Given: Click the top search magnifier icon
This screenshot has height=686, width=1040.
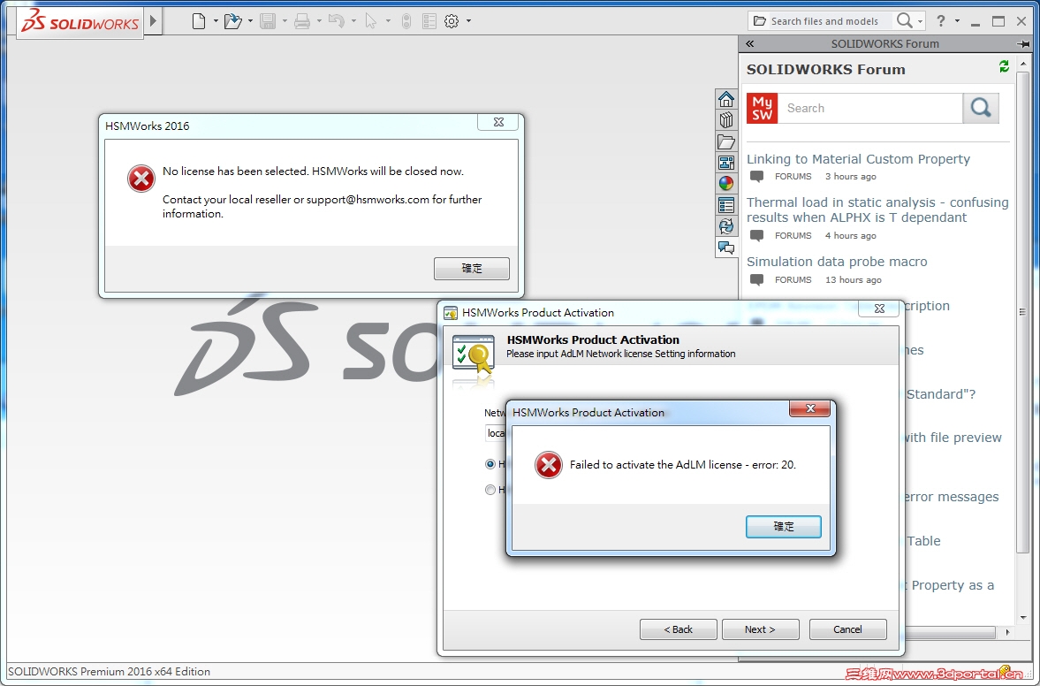Looking at the screenshot, I should [904, 20].
